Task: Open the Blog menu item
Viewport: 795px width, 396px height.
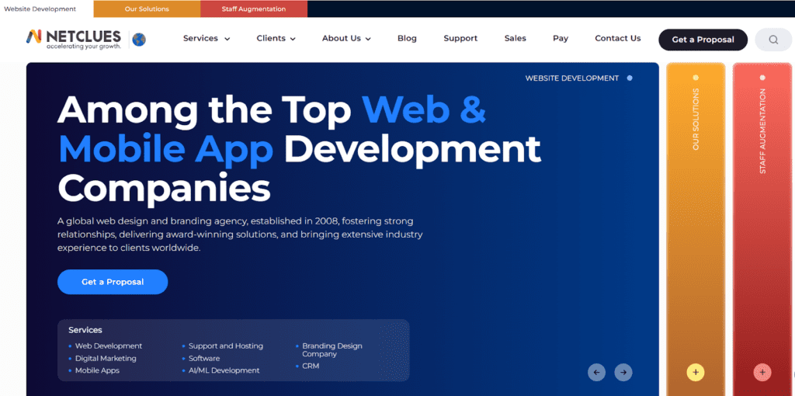Action: click(407, 39)
